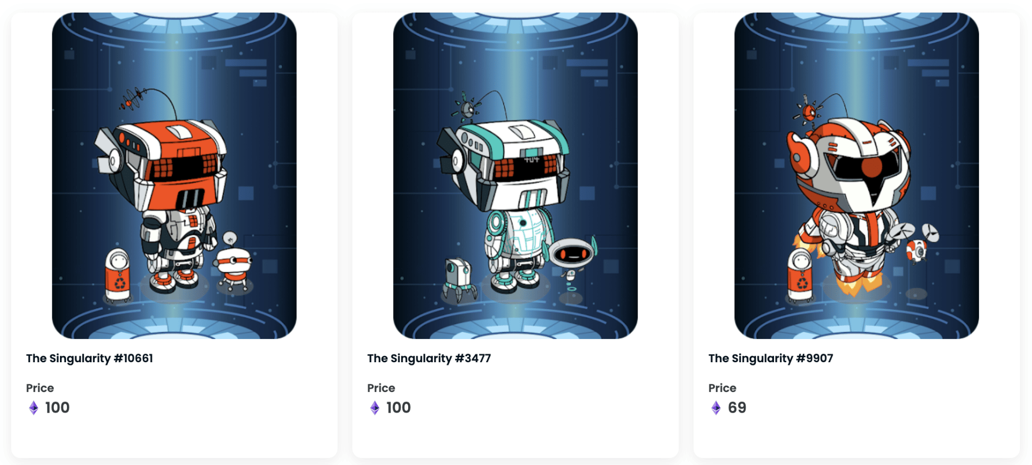The image size is (1032, 465).
Task: Click the Price label under #10661
Action: click(x=40, y=388)
